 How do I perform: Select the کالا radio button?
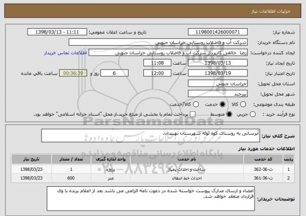coord(243,105)
